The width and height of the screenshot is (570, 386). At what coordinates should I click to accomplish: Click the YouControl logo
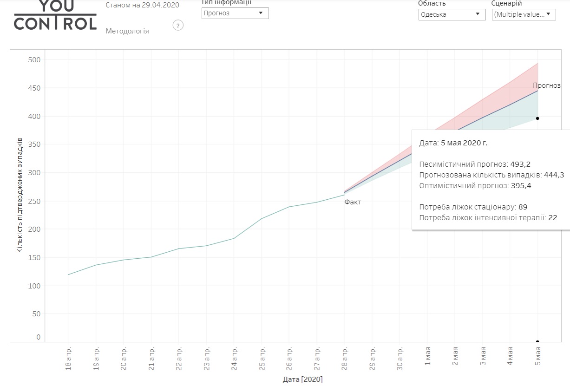55,16
